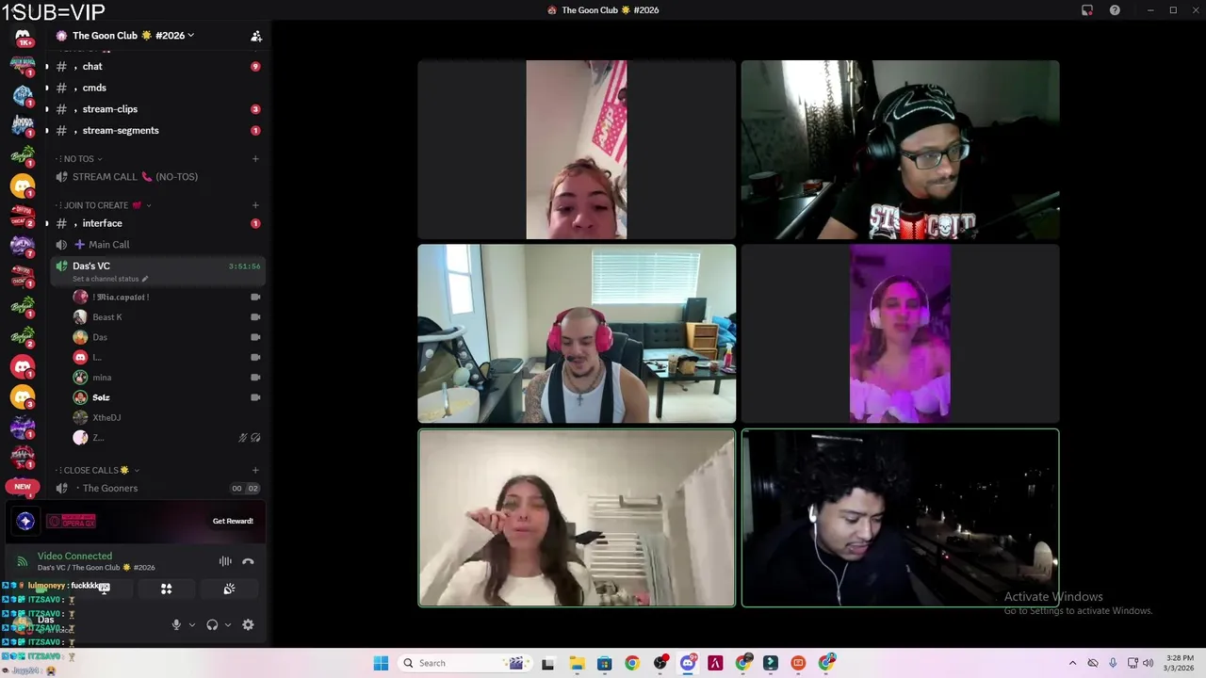Open headphone output options chevron
This screenshot has height=678, width=1206.
[228, 625]
